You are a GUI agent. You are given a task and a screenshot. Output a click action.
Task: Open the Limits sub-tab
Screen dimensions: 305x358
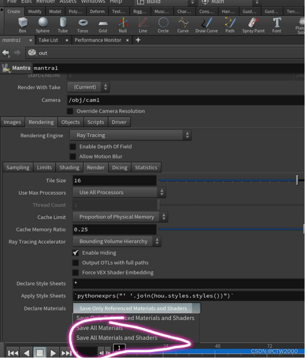[44, 168]
